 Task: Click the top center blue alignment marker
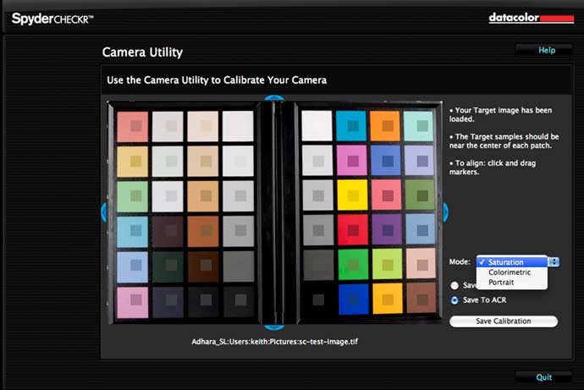click(x=274, y=98)
